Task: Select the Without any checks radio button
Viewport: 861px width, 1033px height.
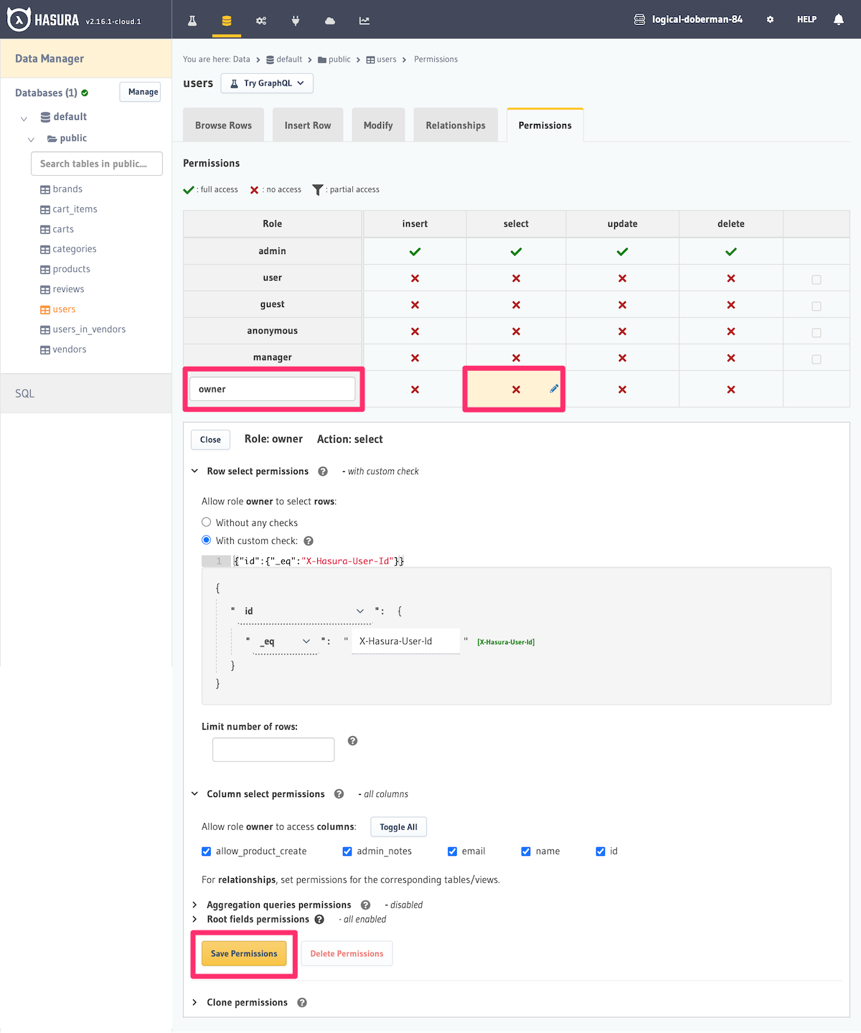Action: pyautogui.click(x=206, y=522)
